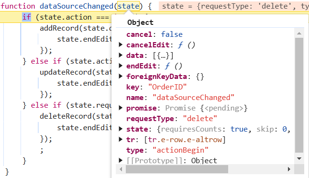Click the "actionBegin" type value
This screenshot has height=178, width=309.
[180, 150]
